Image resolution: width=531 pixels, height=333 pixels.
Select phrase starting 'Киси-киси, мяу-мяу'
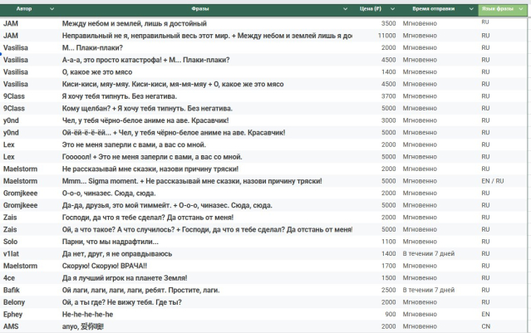click(x=173, y=84)
